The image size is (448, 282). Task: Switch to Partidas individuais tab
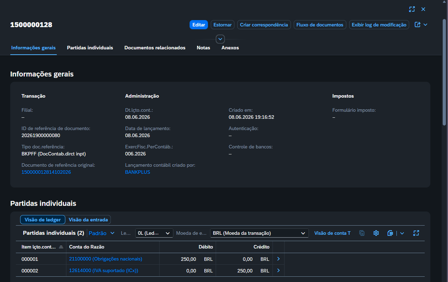[x=90, y=48]
